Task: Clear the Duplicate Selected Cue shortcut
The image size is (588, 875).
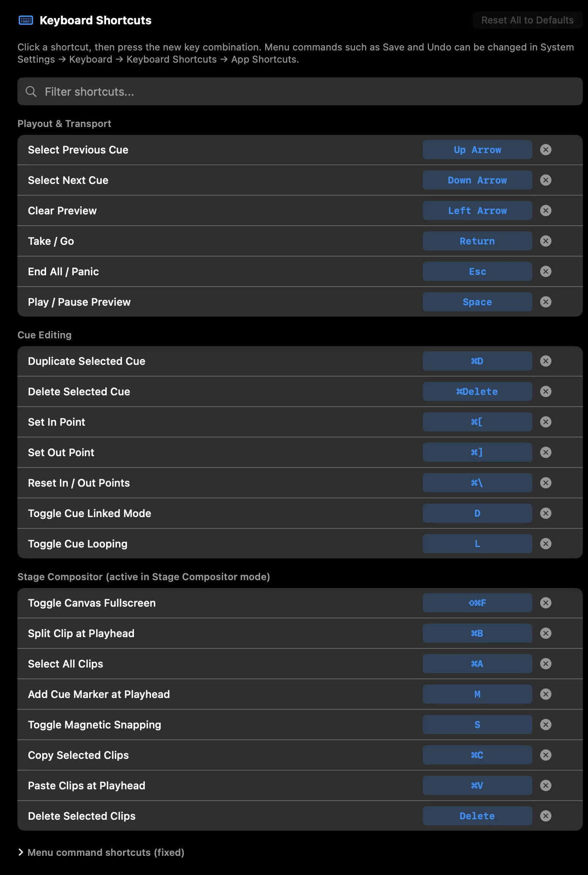Action: 546,361
